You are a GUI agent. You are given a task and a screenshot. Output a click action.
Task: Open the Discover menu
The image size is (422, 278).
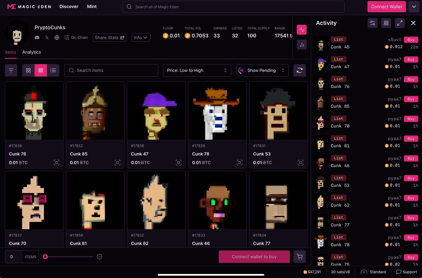point(69,6)
